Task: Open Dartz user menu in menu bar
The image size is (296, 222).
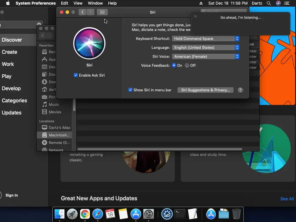Action: (x=257, y=3)
